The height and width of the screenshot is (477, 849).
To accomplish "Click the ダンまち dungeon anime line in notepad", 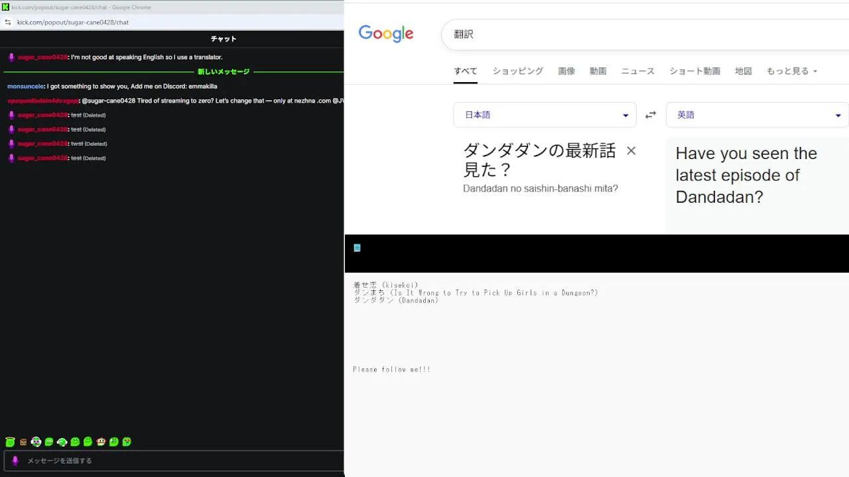I will coord(476,293).
